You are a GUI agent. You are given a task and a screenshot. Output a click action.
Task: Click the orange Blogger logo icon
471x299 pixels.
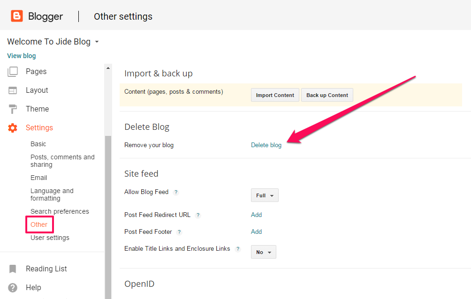(17, 16)
